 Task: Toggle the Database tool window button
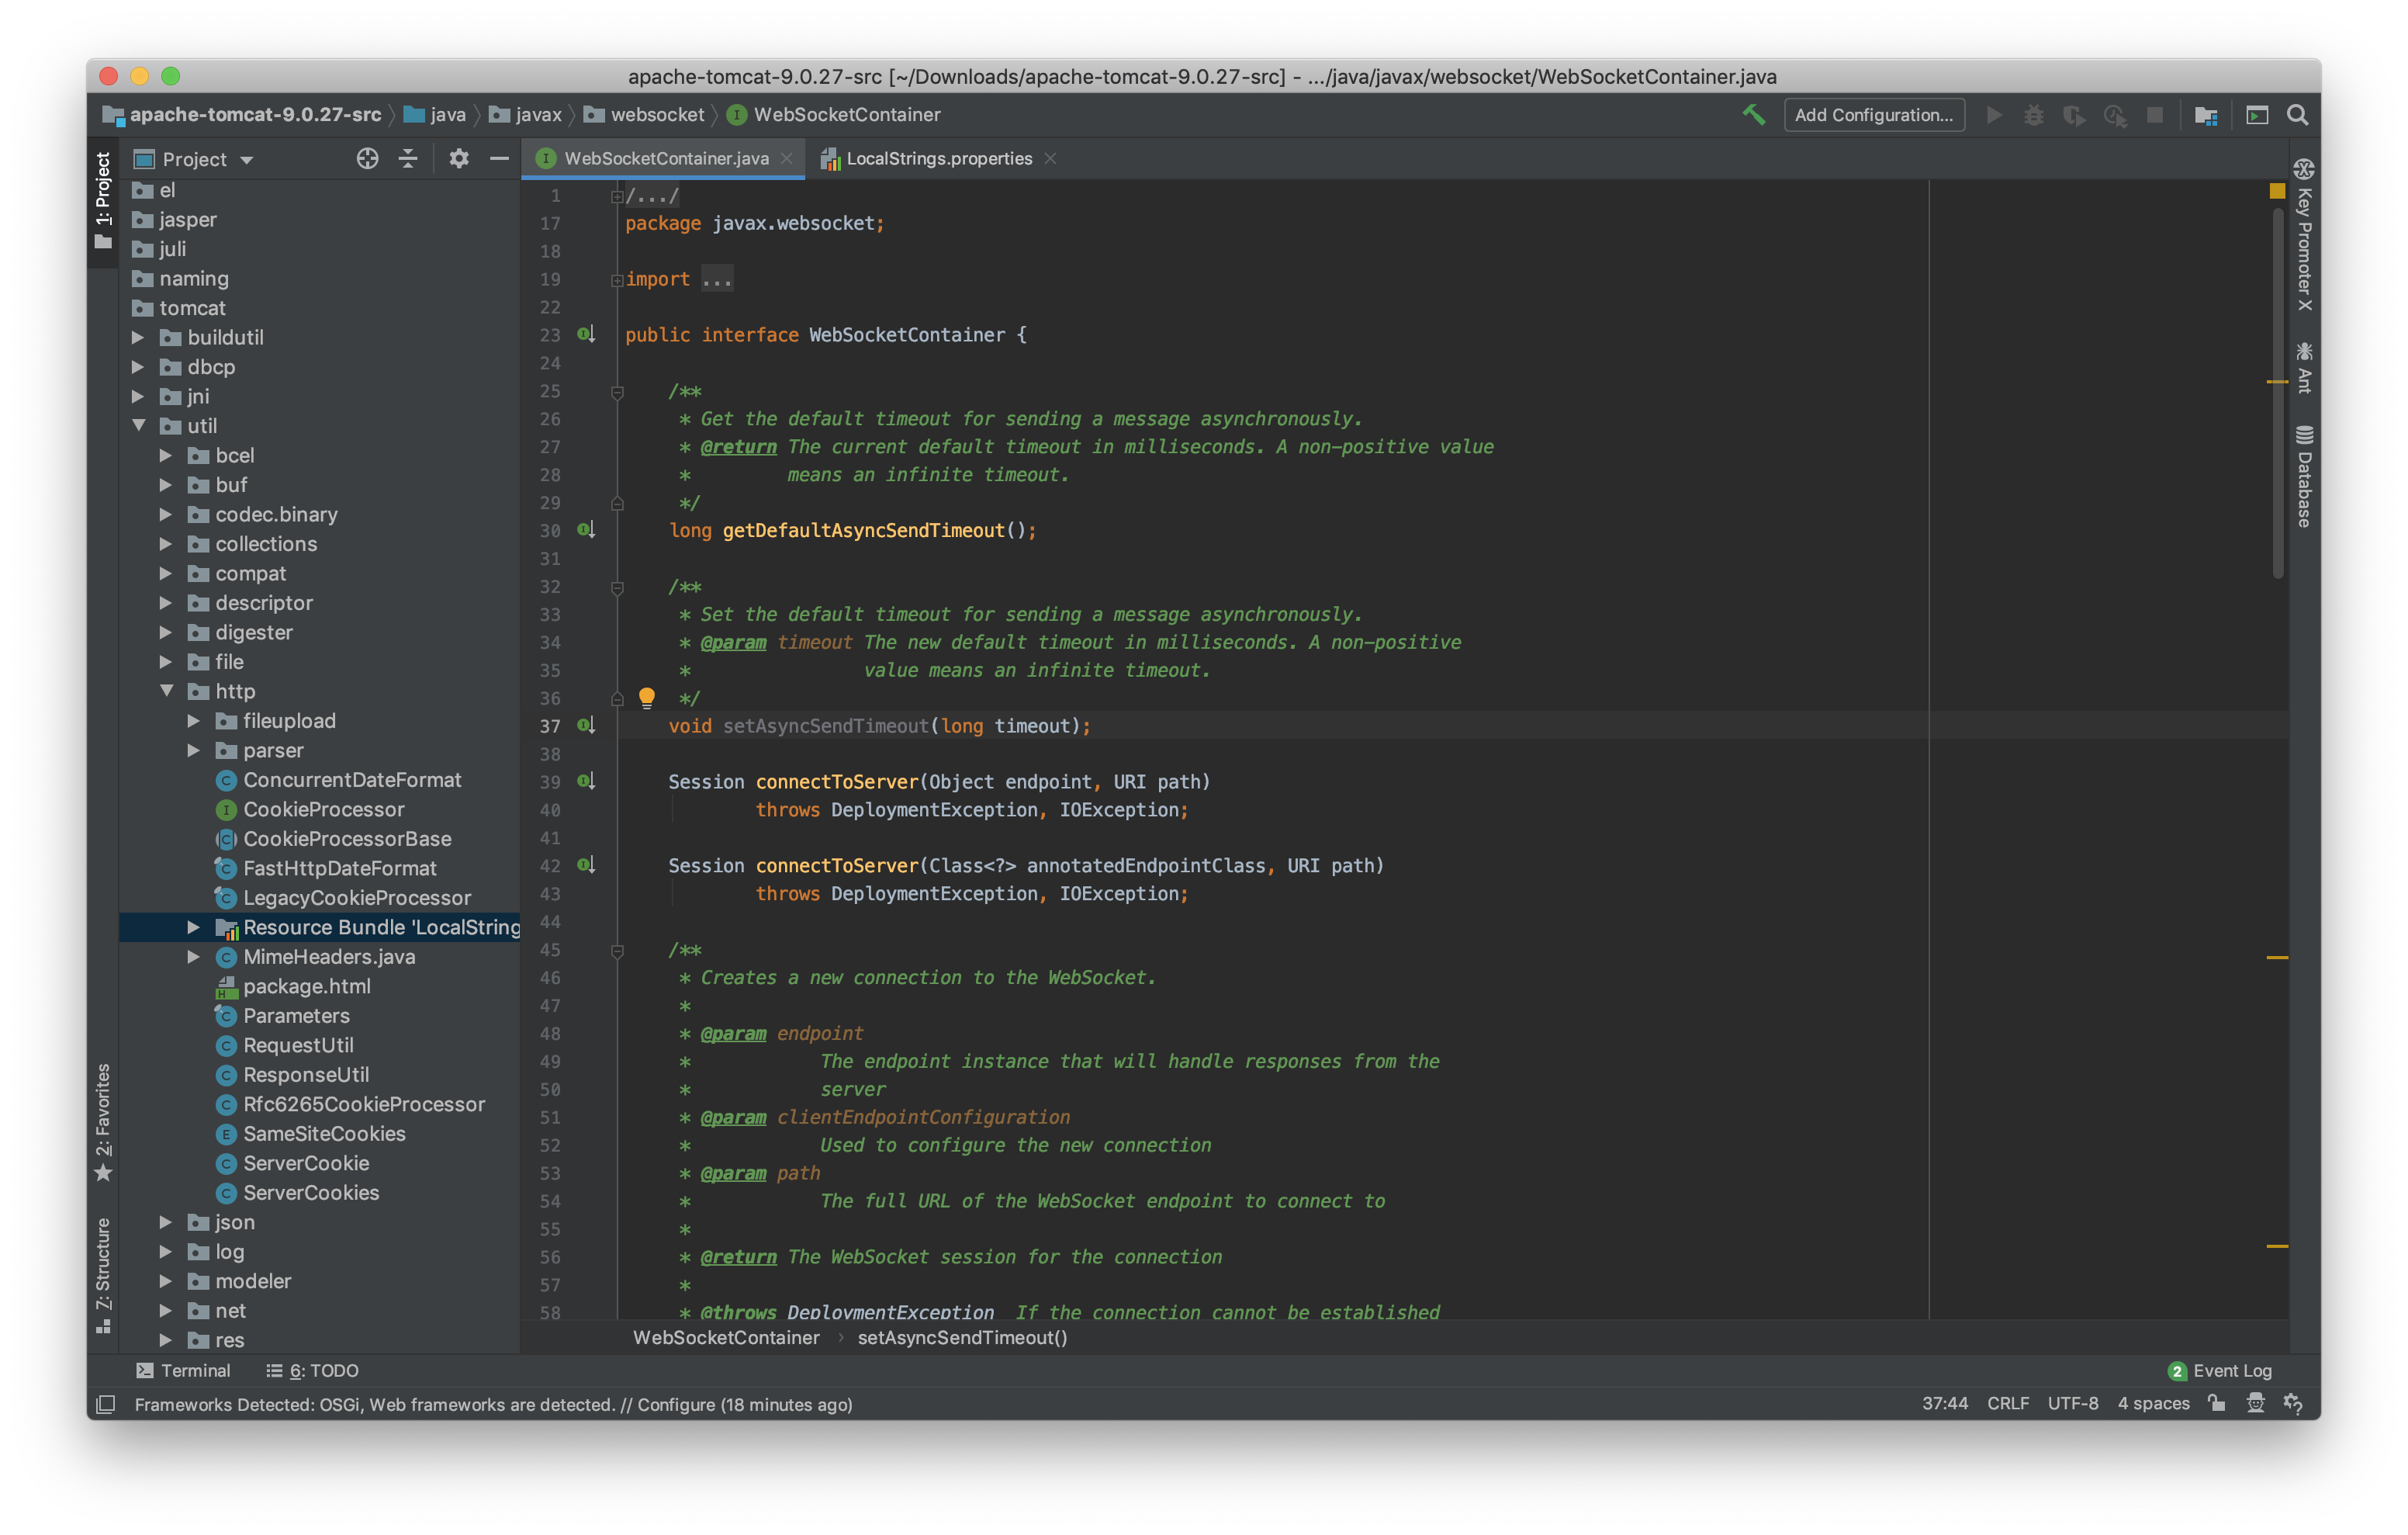[2303, 476]
